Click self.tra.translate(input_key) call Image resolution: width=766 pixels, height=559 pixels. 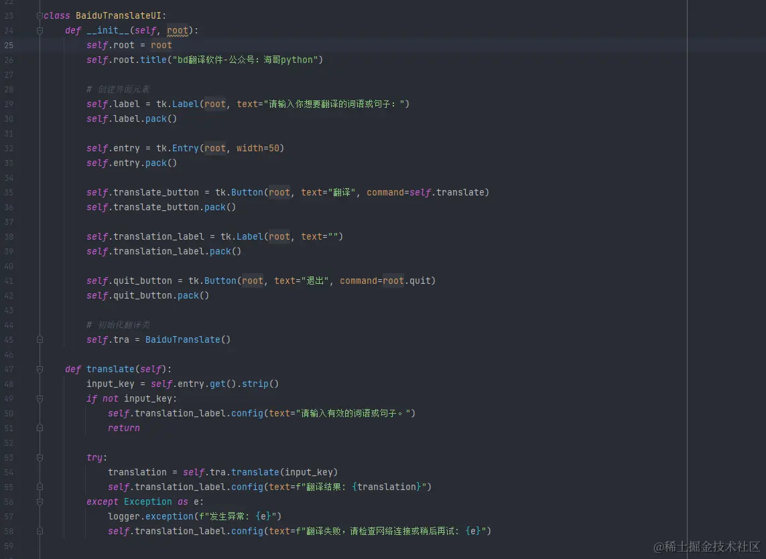pyautogui.click(x=261, y=472)
